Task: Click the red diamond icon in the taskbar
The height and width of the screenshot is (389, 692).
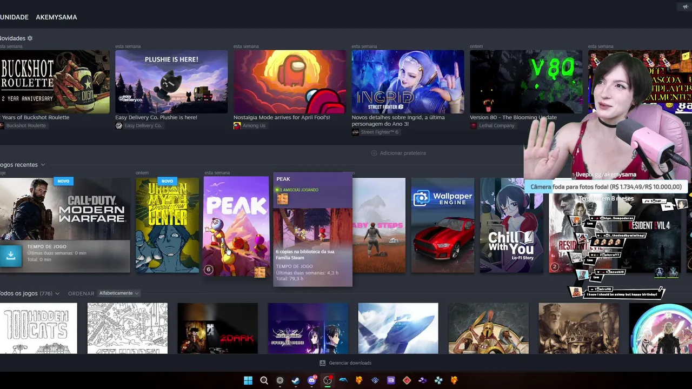Action: pos(407,380)
